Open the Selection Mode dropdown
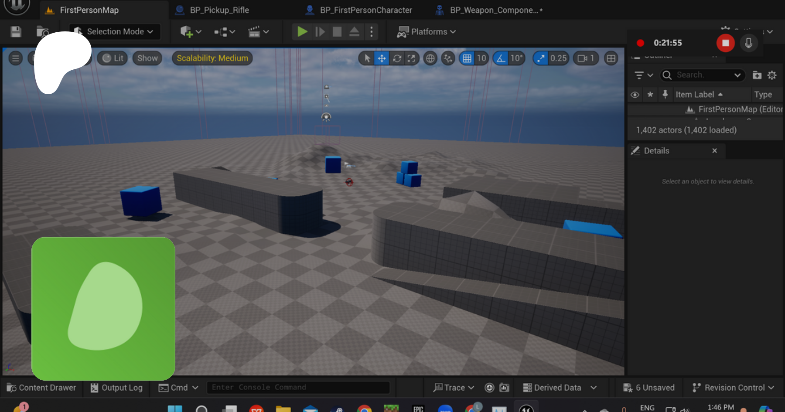 click(x=115, y=32)
